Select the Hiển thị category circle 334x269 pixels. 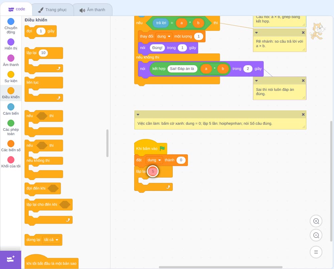(11, 42)
